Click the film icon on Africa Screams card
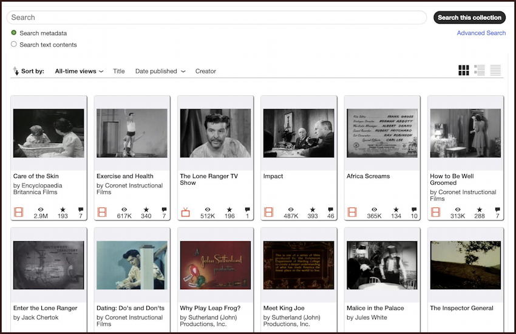The height and width of the screenshot is (334, 516). point(352,212)
